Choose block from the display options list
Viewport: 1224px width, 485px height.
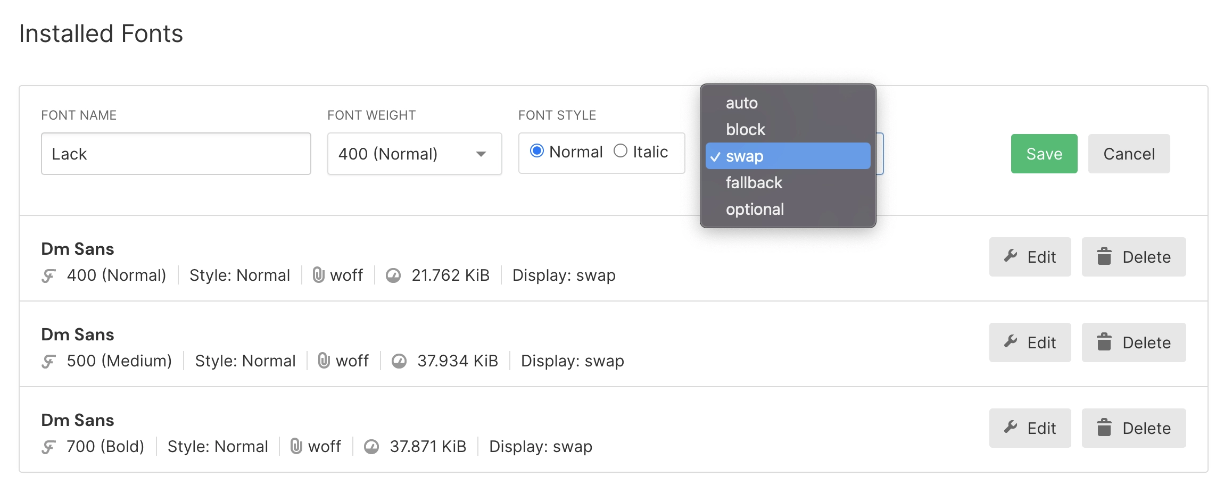tap(745, 129)
